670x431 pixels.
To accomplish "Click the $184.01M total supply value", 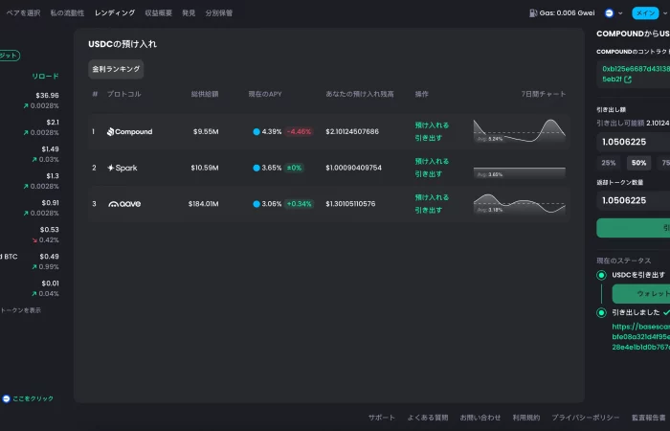I will pyautogui.click(x=203, y=204).
